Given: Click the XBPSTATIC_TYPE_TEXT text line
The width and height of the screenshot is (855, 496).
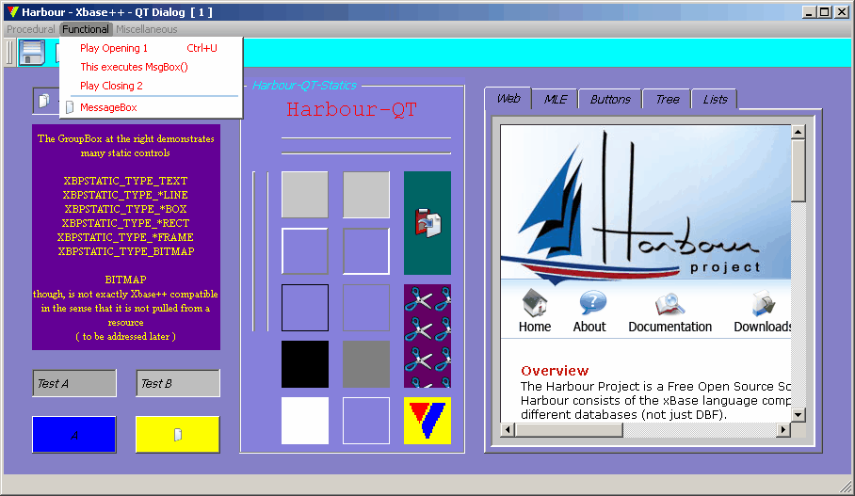Looking at the screenshot, I should tap(125, 181).
